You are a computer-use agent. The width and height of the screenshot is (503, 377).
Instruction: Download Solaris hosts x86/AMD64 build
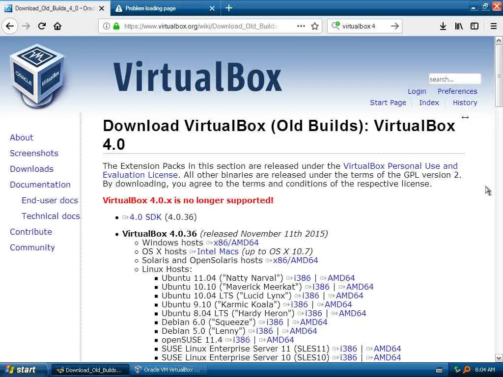click(x=295, y=260)
